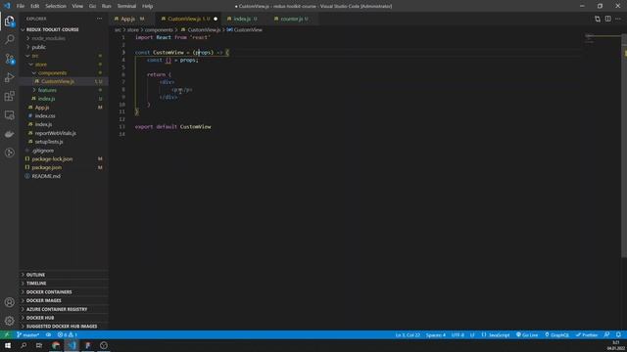Expand the AZURE CONTAINER REGISTRY section
The height and width of the screenshot is (352, 627).
64,309
